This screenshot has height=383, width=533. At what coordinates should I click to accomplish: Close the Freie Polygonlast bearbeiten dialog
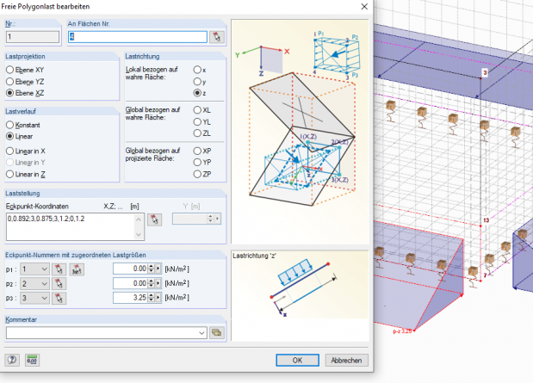click(364, 7)
